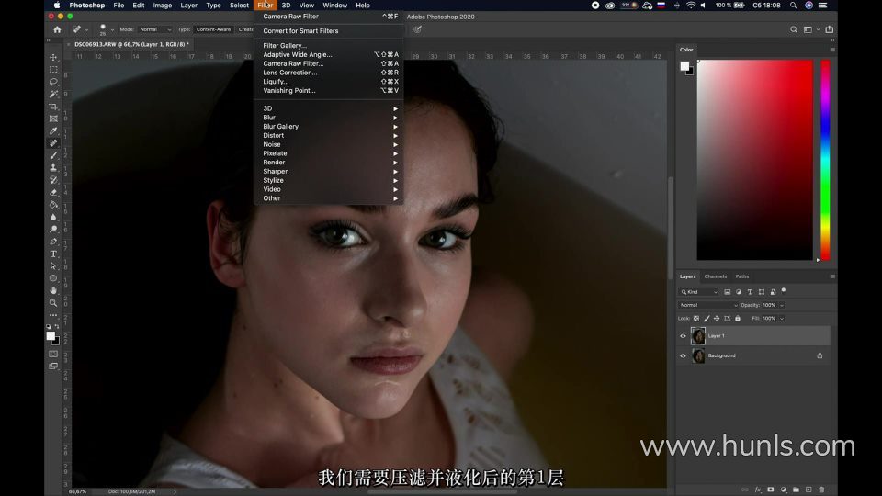882x496 pixels.
Task: Select the Lasso tool
Action: click(x=53, y=82)
